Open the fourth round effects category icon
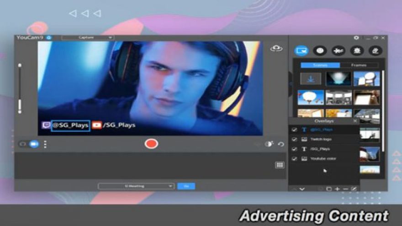 tap(357, 51)
